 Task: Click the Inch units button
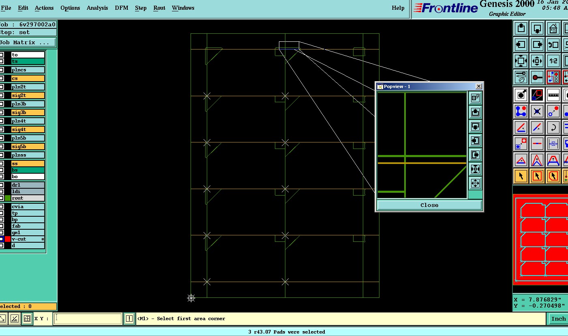558,319
